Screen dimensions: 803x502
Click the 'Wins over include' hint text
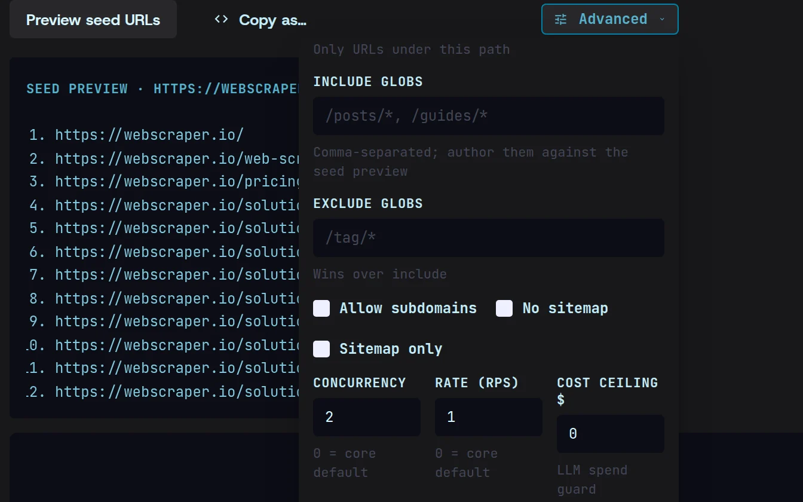tap(380, 274)
